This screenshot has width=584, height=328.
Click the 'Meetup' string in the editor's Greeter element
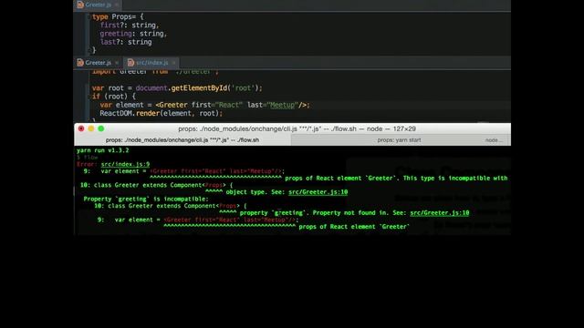tap(283, 106)
